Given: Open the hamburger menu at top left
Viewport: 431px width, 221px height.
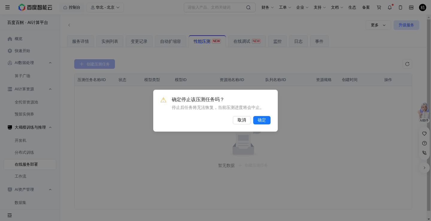Looking at the screenshot, I should click(x=7, y=7).
